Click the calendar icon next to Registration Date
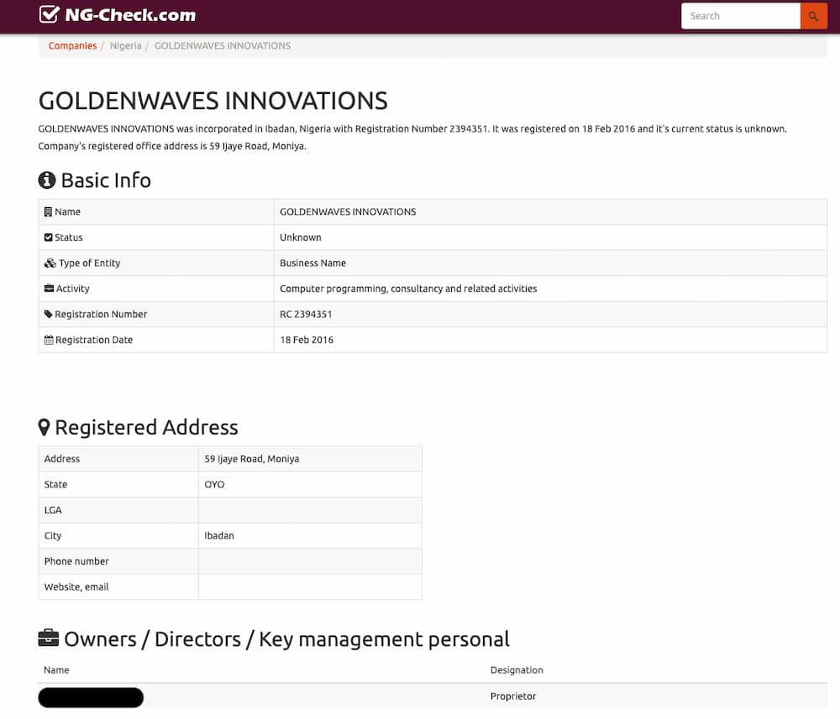Screen dimensions: 840x719 [x=49, y=339]
